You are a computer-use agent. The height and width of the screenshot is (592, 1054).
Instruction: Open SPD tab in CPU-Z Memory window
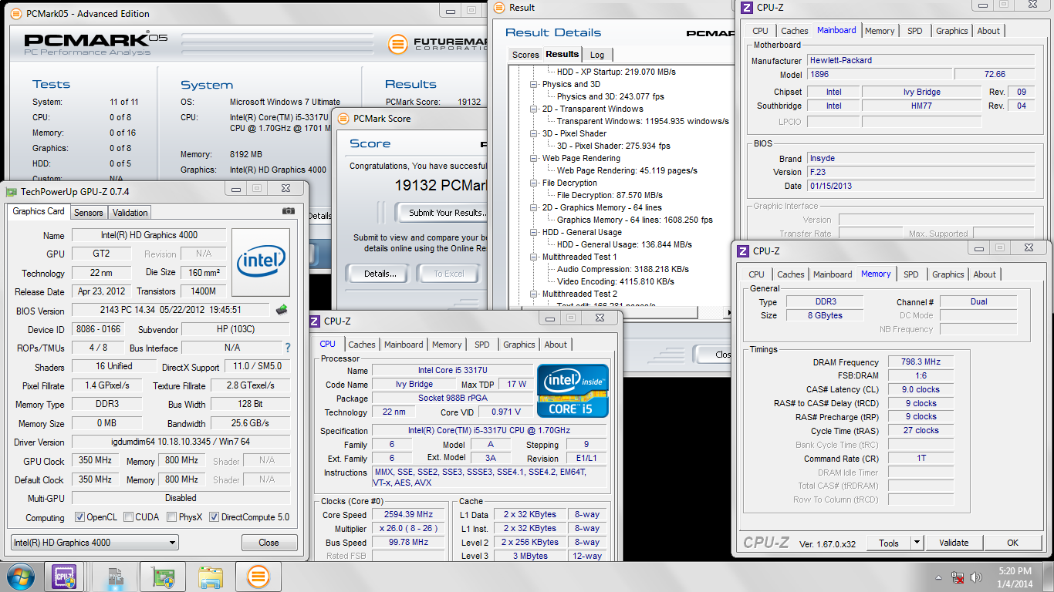[911, 274]
